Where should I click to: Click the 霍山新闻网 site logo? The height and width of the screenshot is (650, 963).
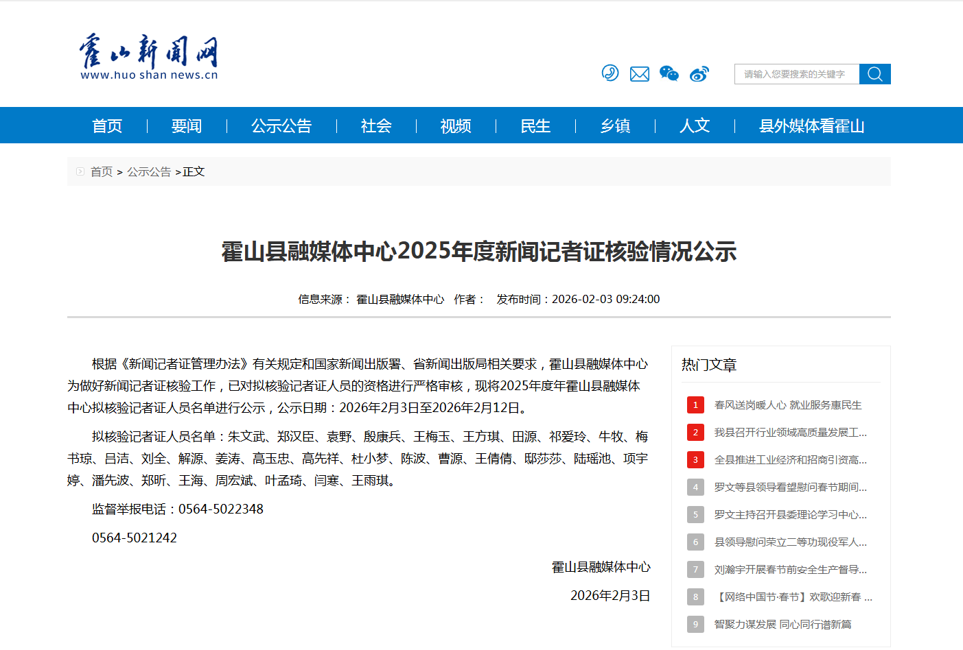point(149,56)
